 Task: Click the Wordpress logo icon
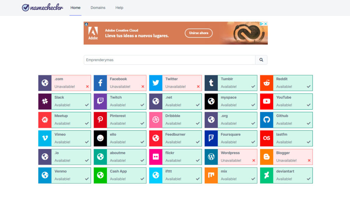pos(211,157)
